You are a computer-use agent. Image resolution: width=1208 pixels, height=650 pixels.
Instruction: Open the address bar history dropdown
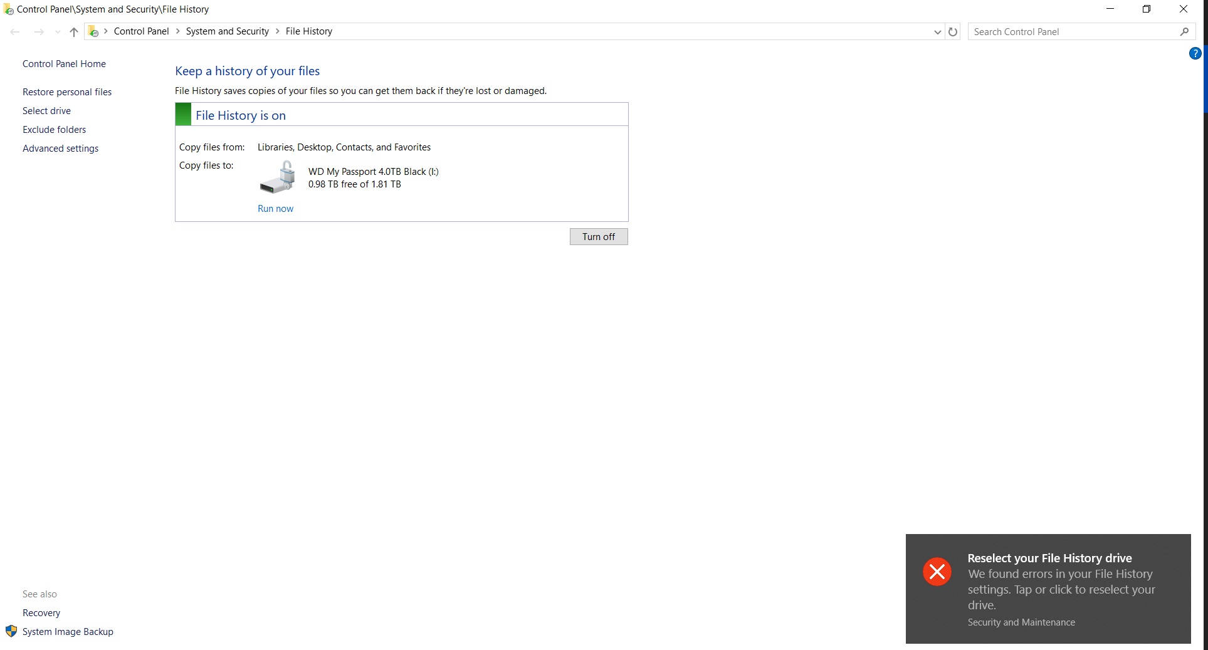tap(937, 32)
